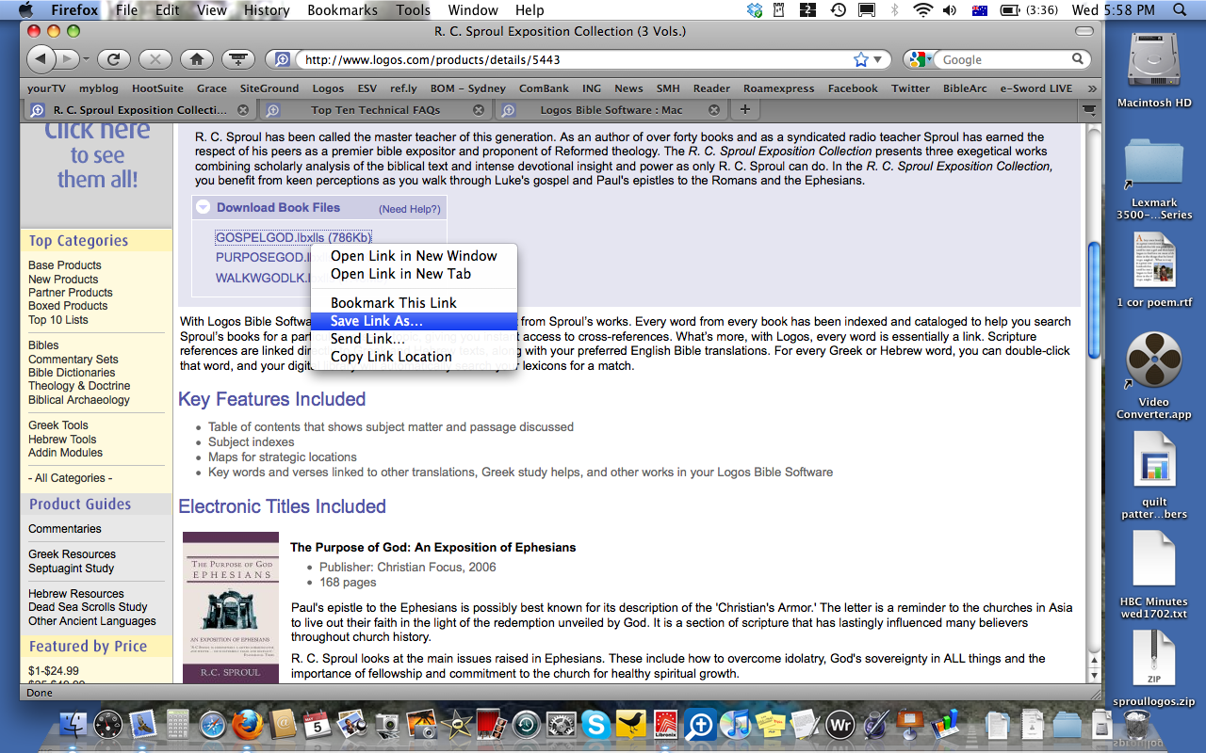Open the BibleArc bookmark
This screenshot has width=1206, height=753.
click(x=965, y=88)
